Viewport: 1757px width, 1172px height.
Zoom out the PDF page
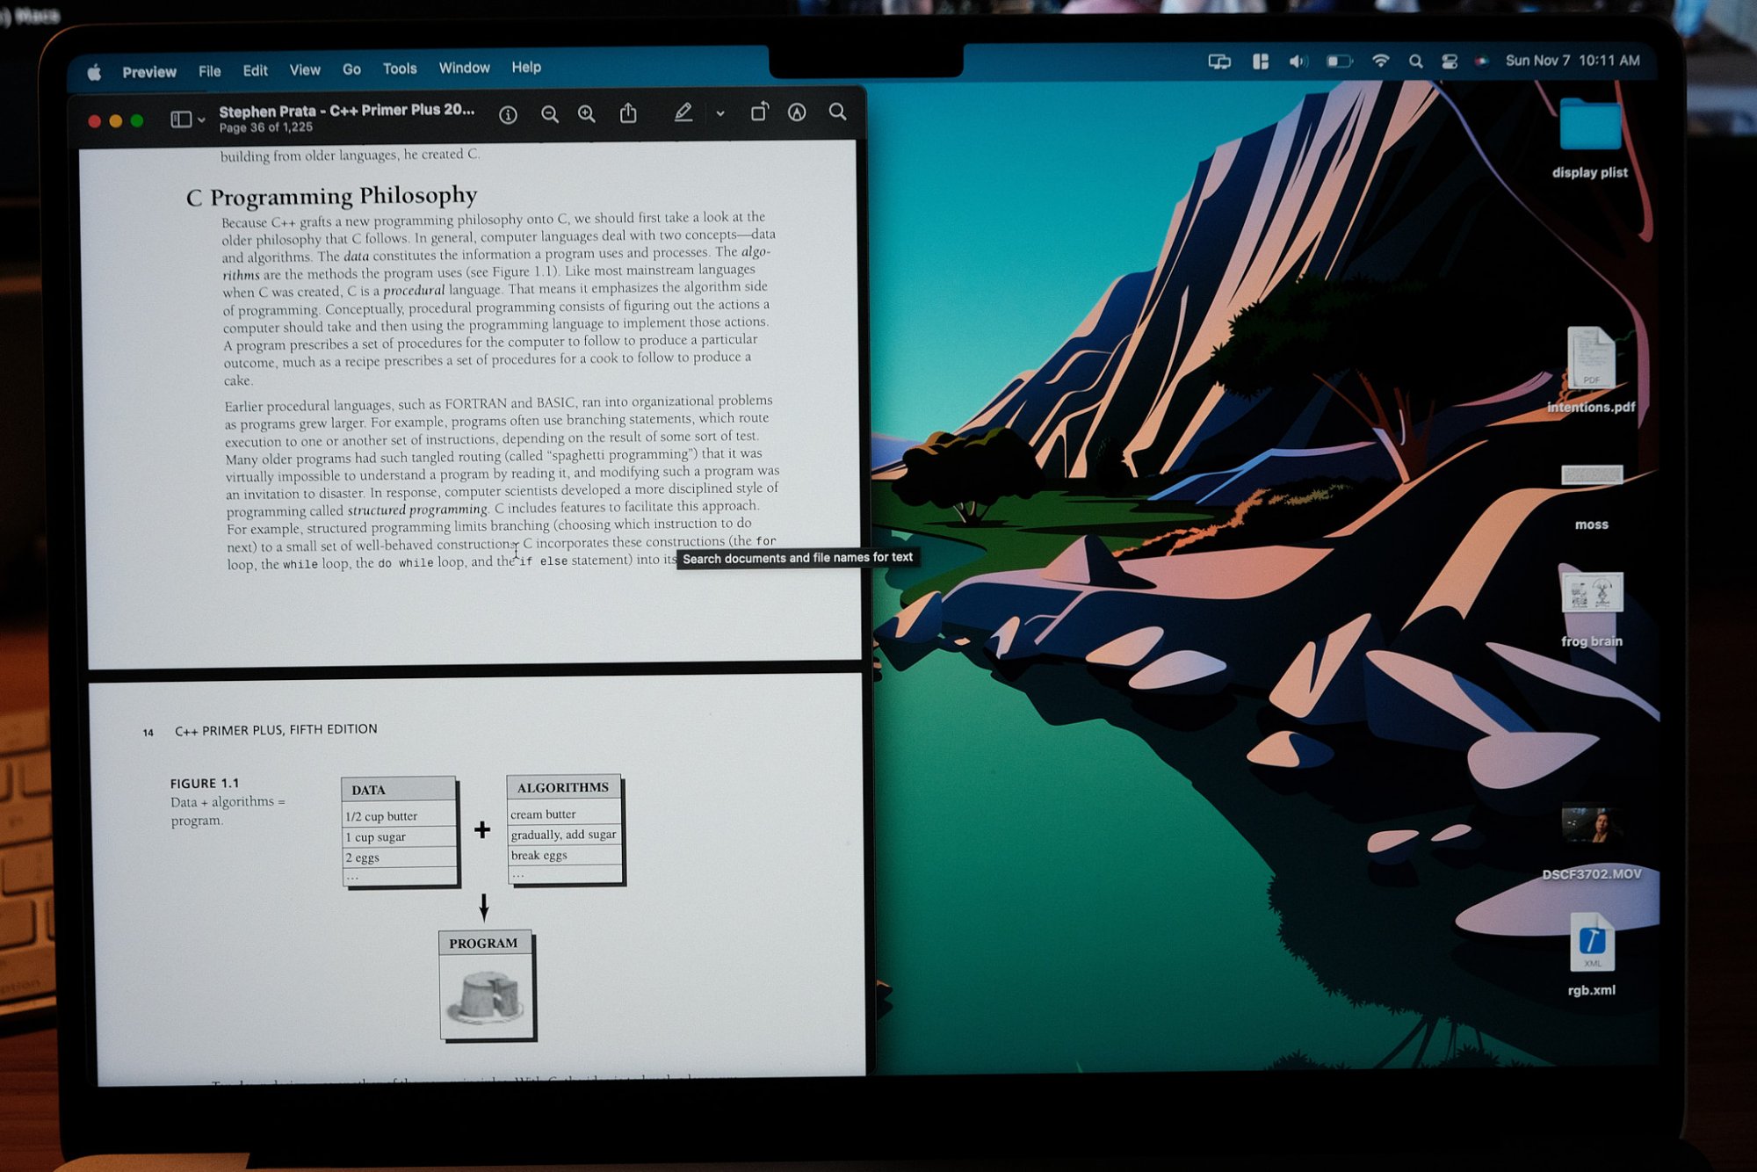tap(550, 114)
